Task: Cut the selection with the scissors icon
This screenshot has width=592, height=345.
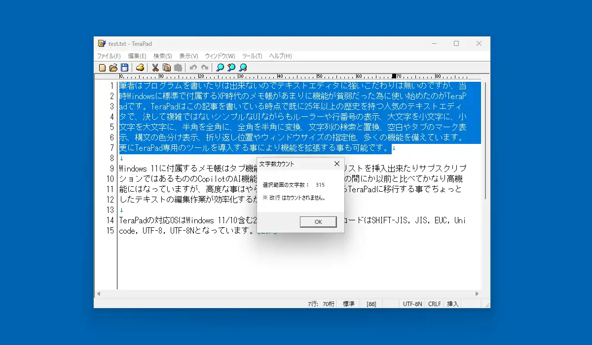Action: (155, 68)
